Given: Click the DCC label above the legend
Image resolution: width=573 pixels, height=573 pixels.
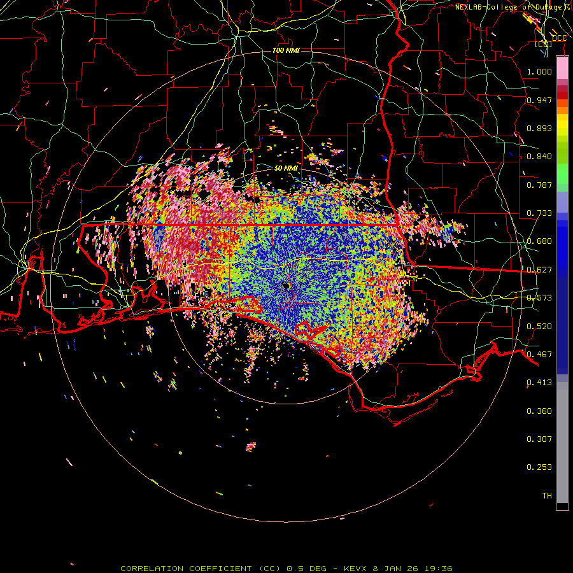Looking at the screenshot, I should pyautogui.click(x=559, y=38).
